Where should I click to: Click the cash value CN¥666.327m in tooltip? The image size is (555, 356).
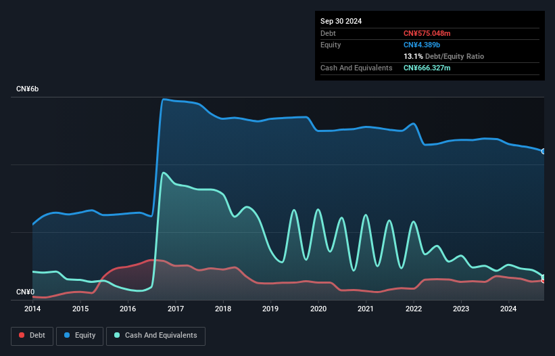[427, 68]
